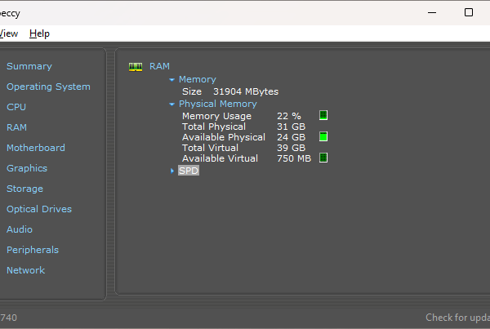
Task: Show Audio device information
Action: point(20,229)
